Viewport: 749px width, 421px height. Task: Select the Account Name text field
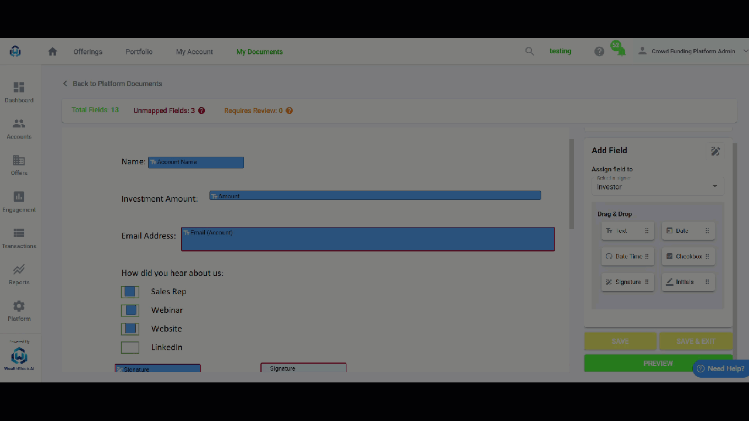[196, 163]
